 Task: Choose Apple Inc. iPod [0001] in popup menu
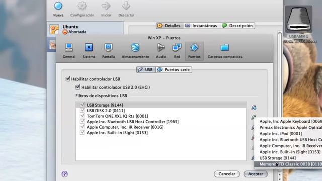click(288, 134)
